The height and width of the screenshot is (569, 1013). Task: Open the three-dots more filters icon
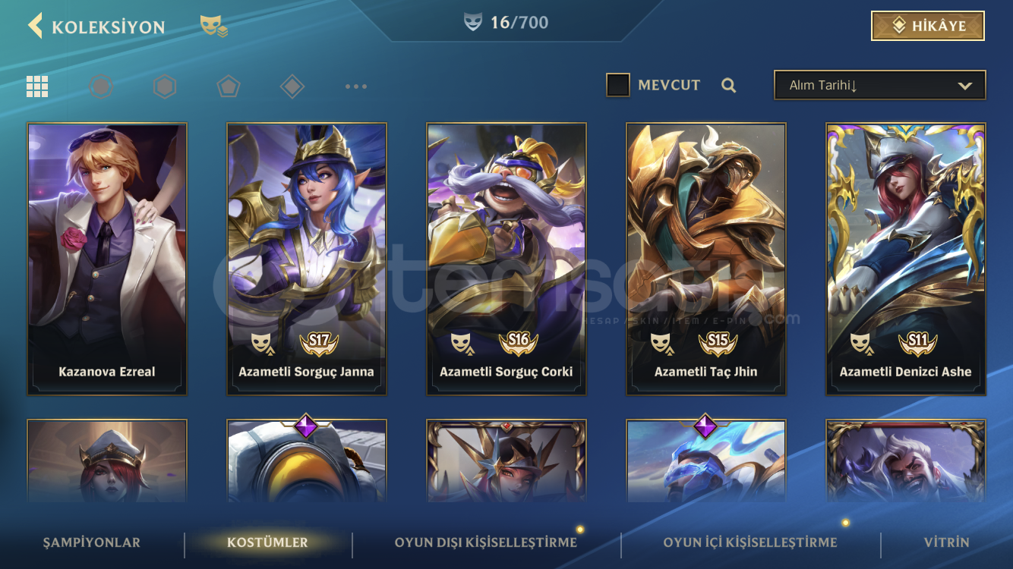(x=356, y=86)
